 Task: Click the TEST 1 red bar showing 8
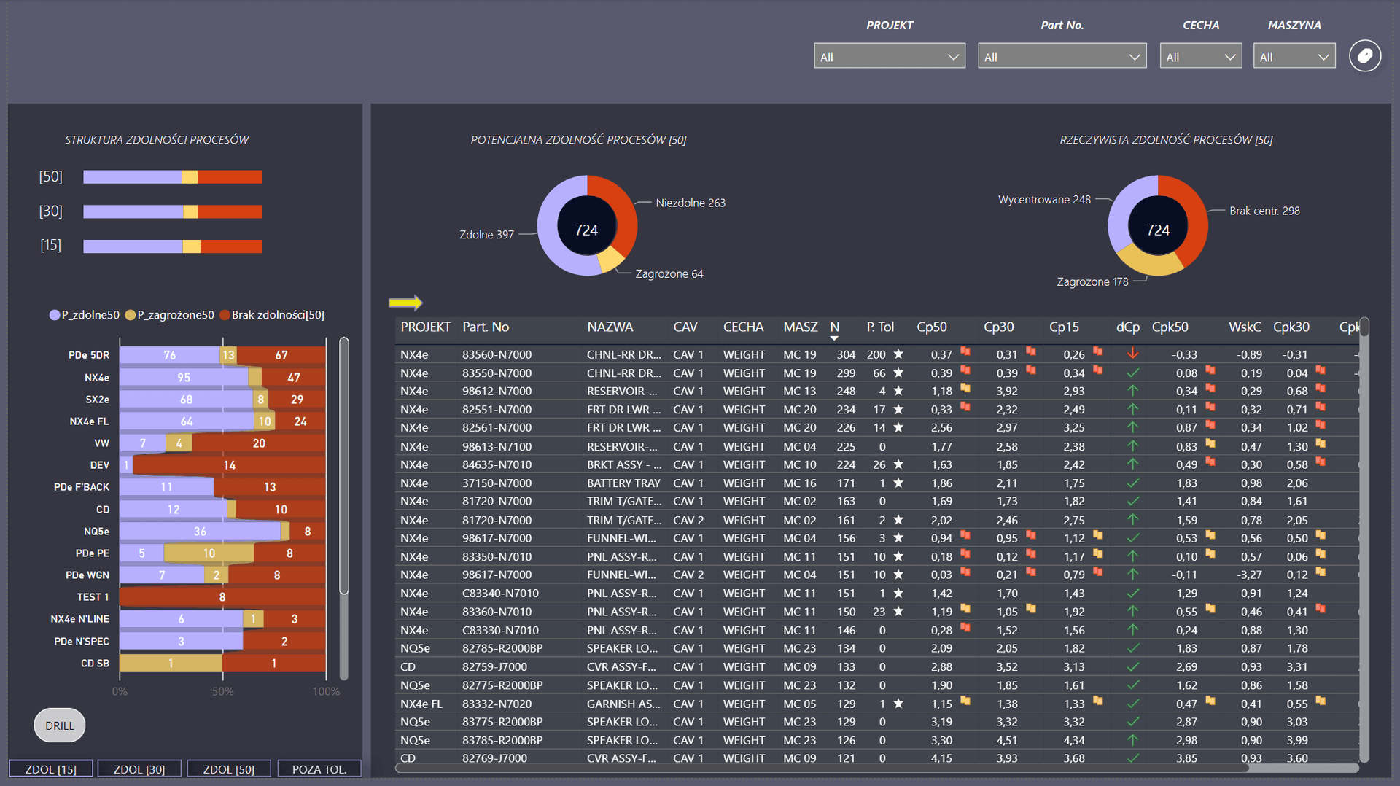click(x=222, y=596)
